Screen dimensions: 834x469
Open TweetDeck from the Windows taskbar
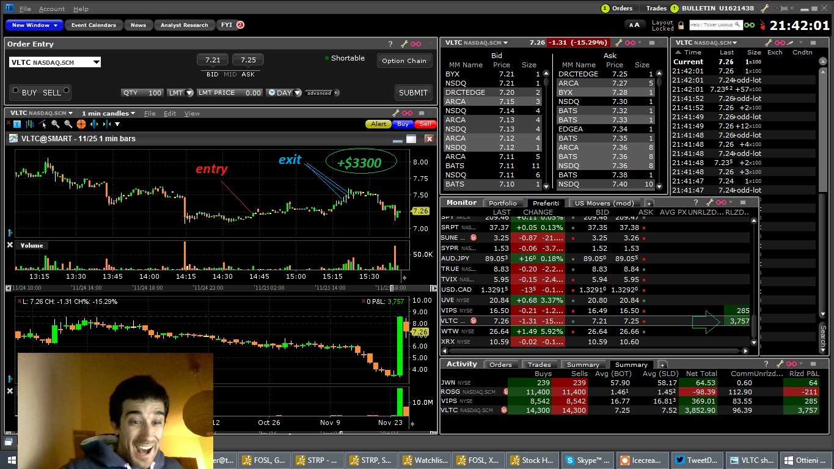697,460
